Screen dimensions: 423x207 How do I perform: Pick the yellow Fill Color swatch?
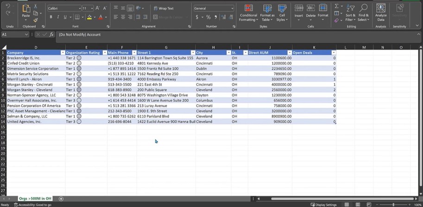tap(89, 17)
